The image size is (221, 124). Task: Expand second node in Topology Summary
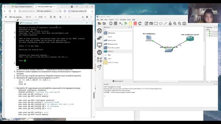[207, 34]
